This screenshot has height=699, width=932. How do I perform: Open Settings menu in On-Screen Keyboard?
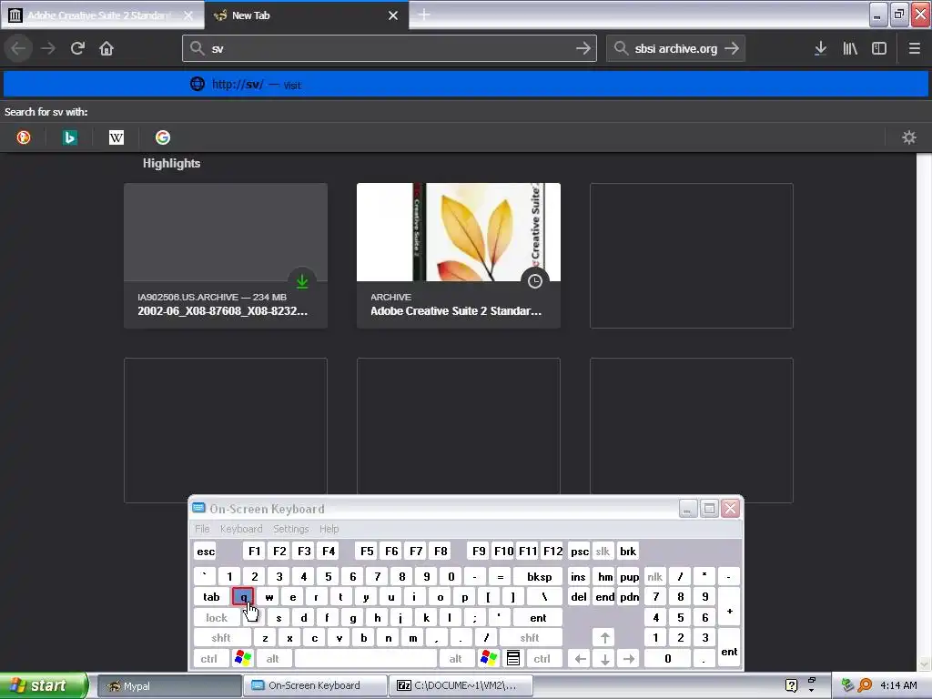290,529
